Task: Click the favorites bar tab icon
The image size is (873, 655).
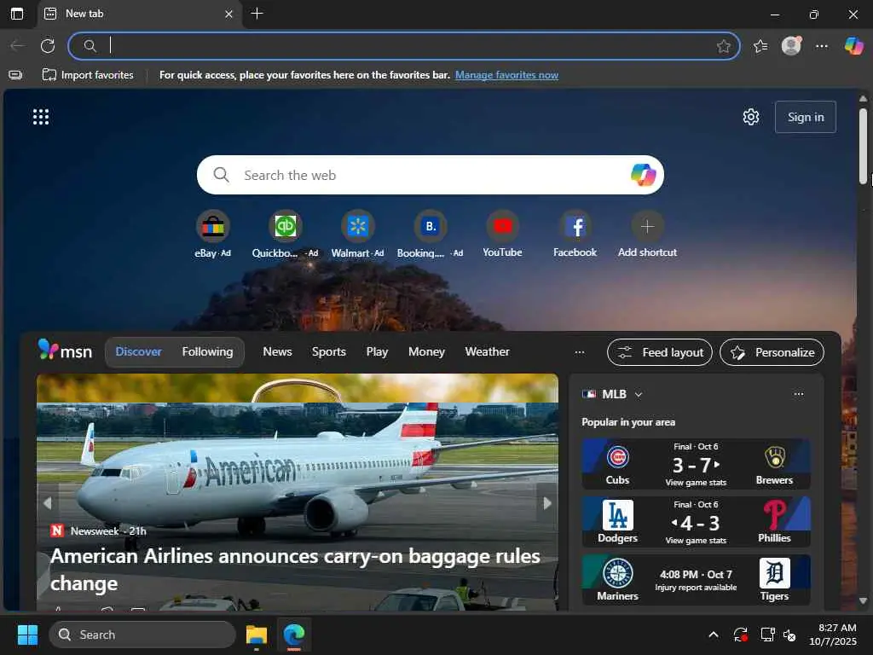Action: 15,75
